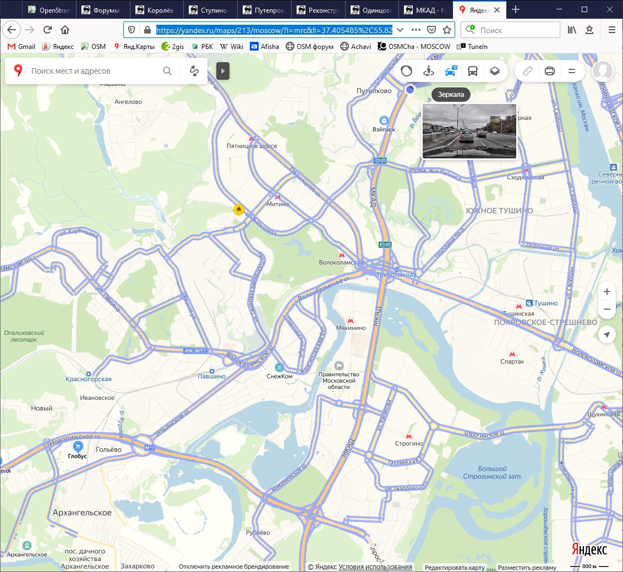623x572 pixels.
Task: Open the route planner icon
Action: [x=194, y=71]
